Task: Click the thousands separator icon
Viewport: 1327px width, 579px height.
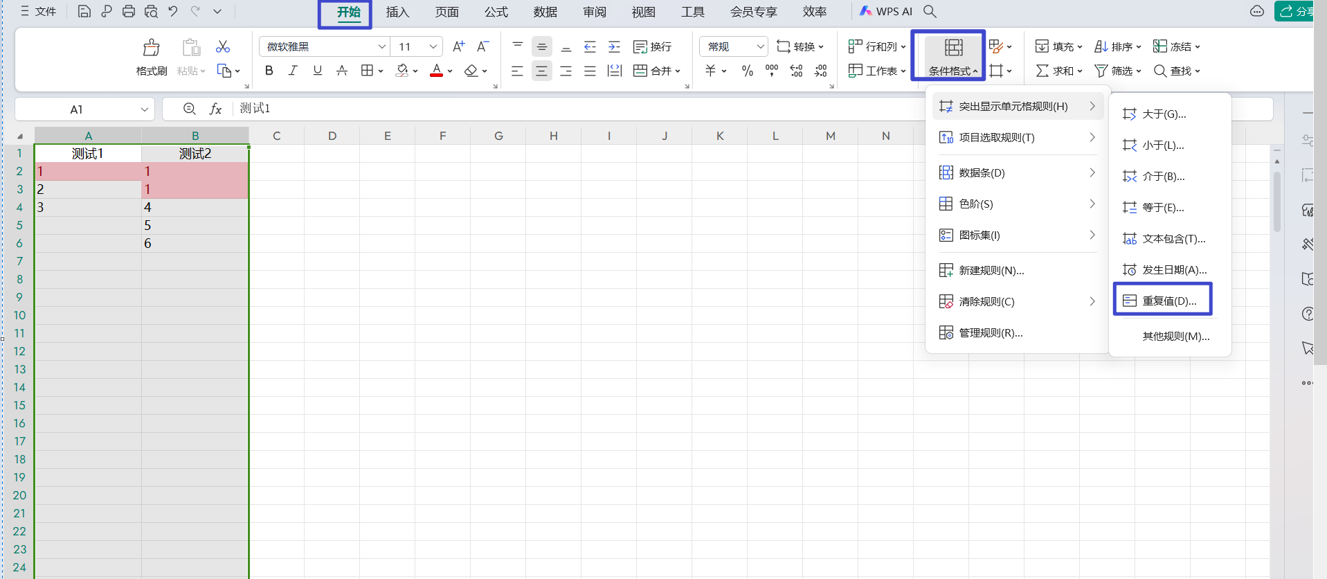Action: 772,71
